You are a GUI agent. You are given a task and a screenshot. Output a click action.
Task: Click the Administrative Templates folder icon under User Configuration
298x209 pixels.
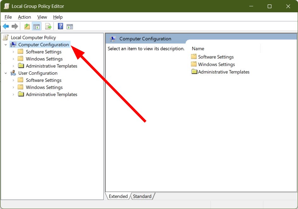(x=21, y=94)
